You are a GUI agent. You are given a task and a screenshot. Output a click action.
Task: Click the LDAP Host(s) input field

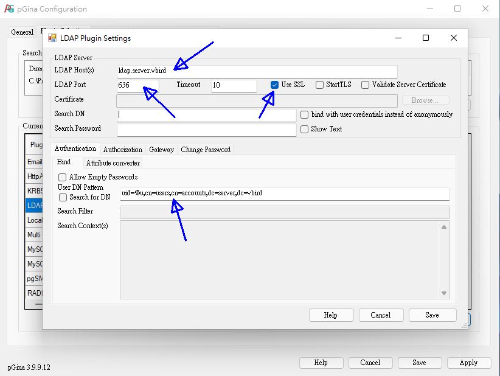coord(257,71)
